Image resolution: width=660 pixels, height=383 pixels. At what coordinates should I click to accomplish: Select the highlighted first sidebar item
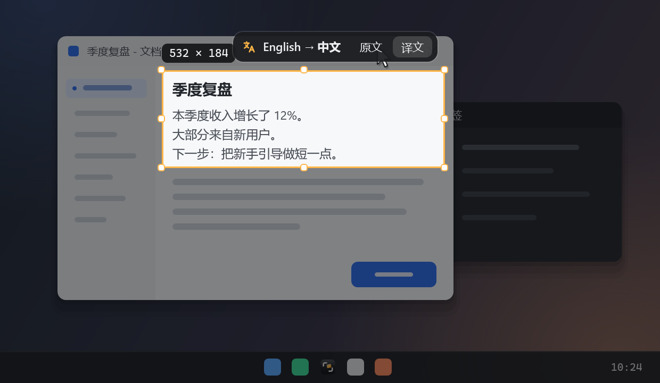click(x=106, y=88)
